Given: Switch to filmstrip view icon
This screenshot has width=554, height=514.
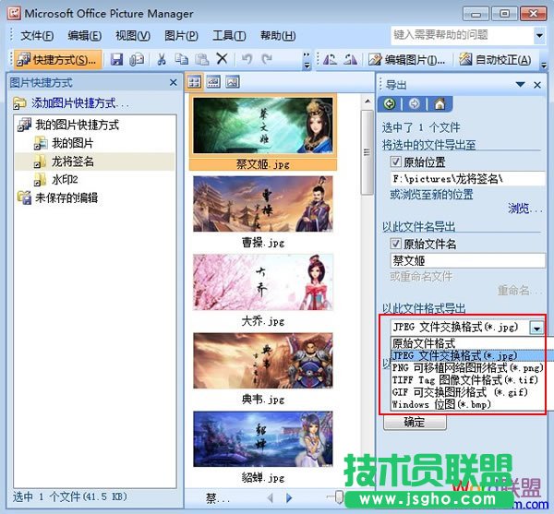Looking at the screenshot, I should tap(213, 82).
